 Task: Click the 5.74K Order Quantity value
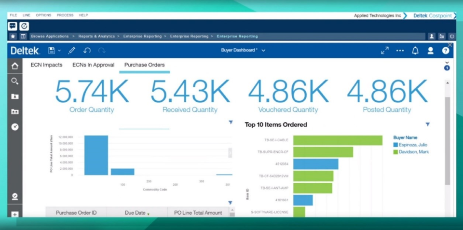(92, 91)
